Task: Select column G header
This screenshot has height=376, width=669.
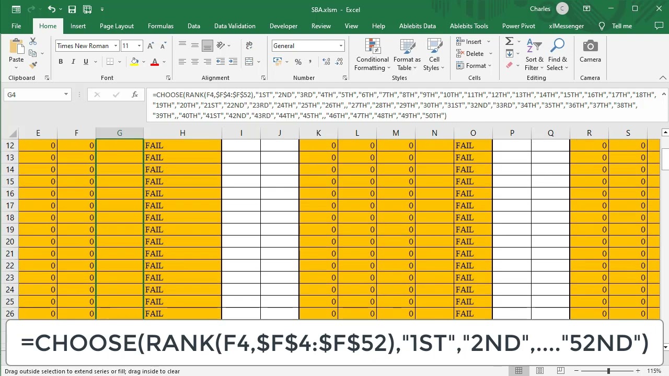Action: pos(120,133)
